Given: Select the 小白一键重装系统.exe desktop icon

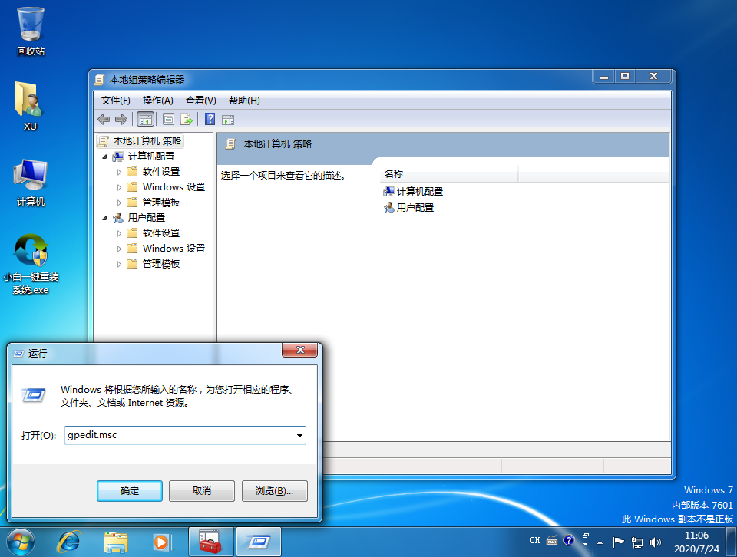Looking at the screenshot, I should 31,265.
